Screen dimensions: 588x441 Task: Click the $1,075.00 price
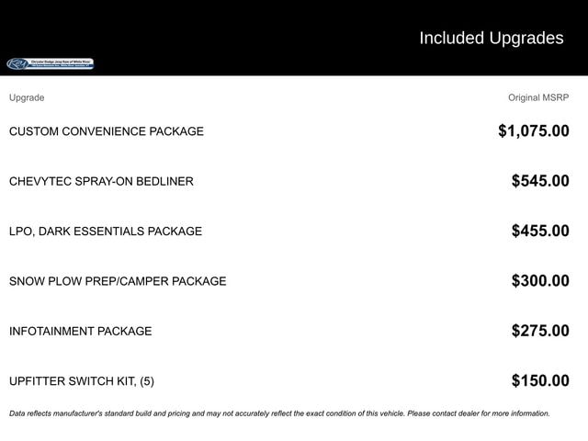pyautogui.click(x=534, y=130)
